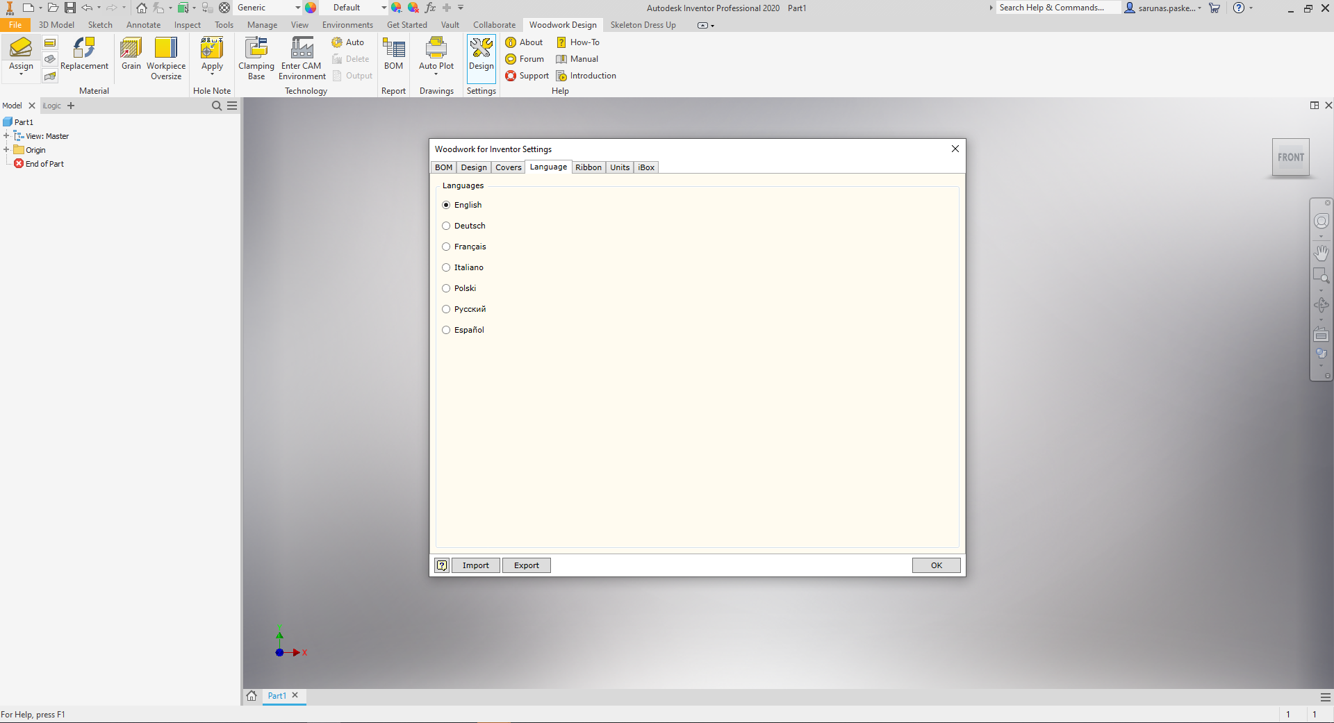Open the fx parameters icon
The width and height of the screenshot is (1334, 723).
[x=430, y=8]
